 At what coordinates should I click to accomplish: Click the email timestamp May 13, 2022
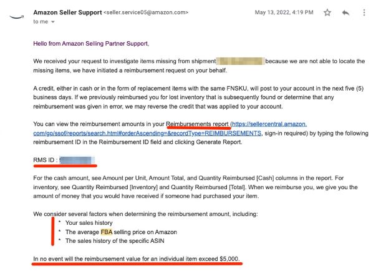pos(284,12)
